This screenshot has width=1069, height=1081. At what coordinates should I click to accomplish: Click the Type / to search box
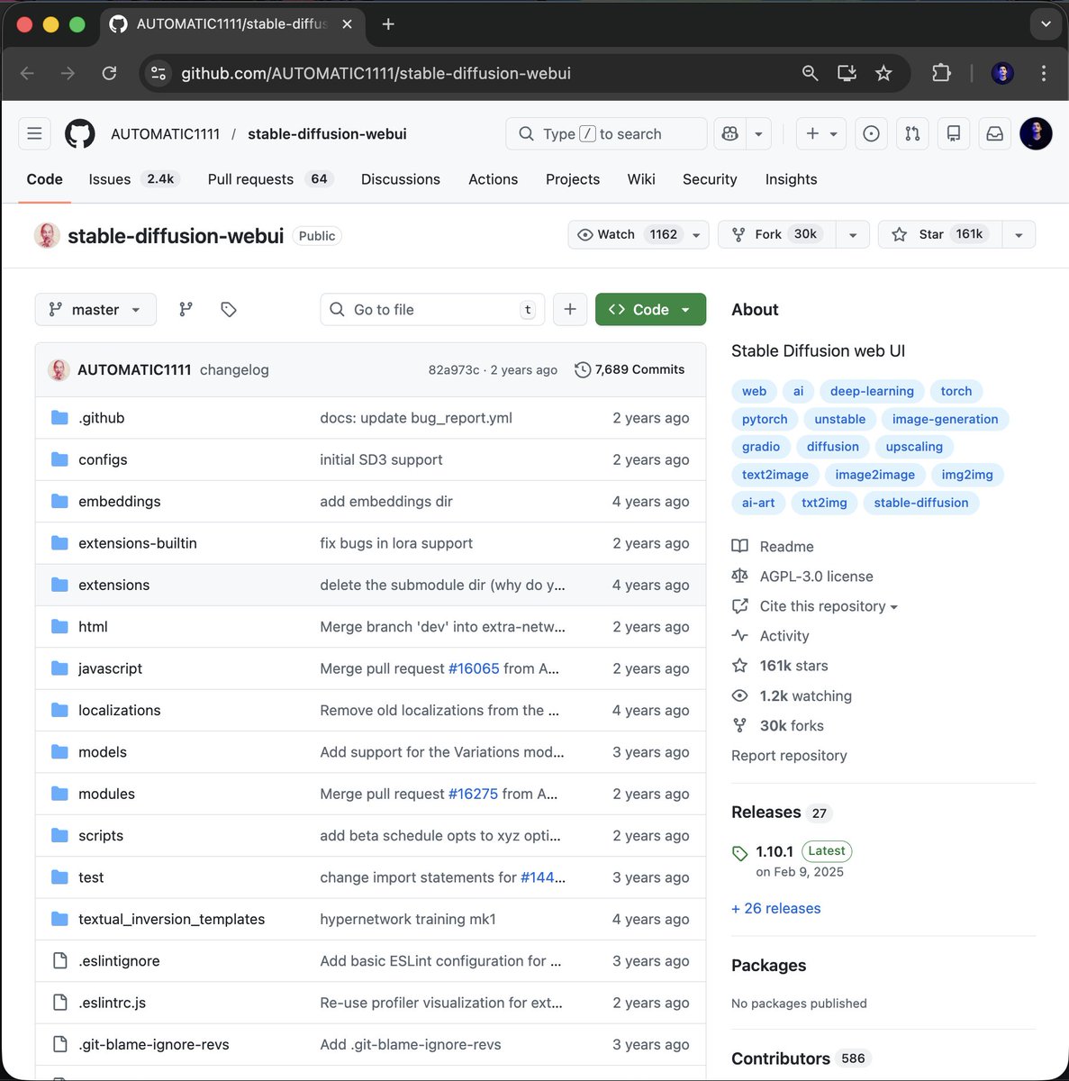(606, 133)
